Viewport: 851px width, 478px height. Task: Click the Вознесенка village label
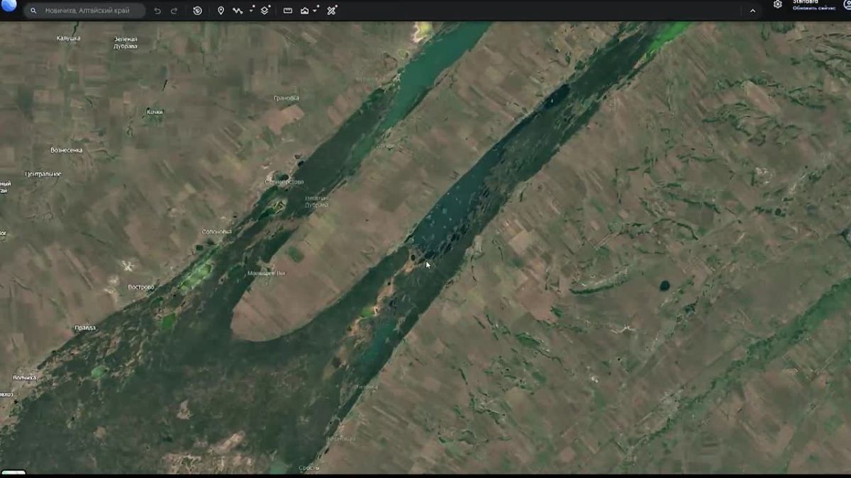[x=67, y=150]
